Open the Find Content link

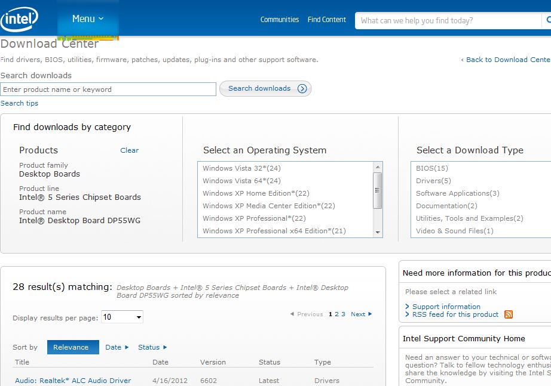[x=327, y=20]
